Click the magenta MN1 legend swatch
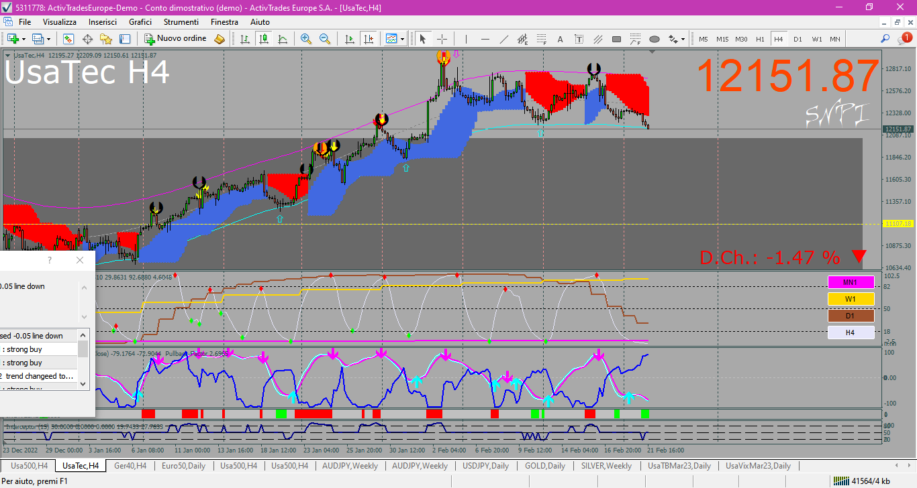917x488 pixels. point(851,282)
